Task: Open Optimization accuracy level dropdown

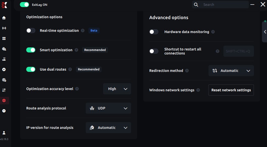Action: [x=117, y=89]
